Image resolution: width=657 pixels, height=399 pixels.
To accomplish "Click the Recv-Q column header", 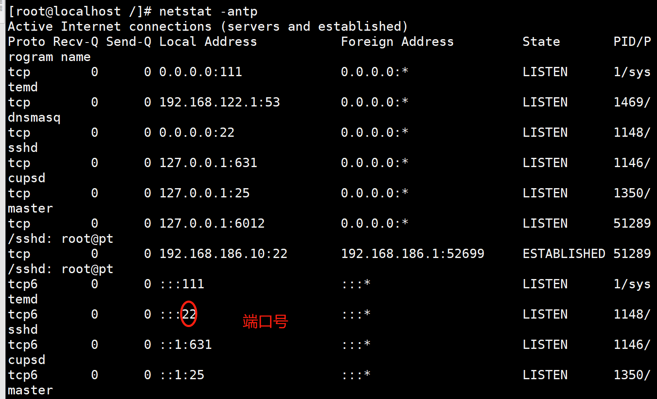I will [x=76, y=42].
